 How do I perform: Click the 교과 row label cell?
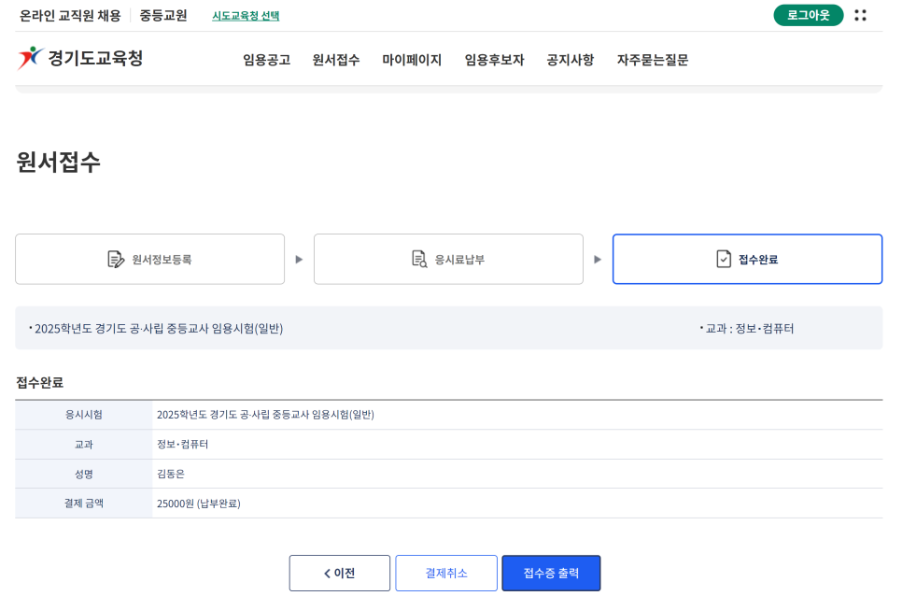[84, 444]
